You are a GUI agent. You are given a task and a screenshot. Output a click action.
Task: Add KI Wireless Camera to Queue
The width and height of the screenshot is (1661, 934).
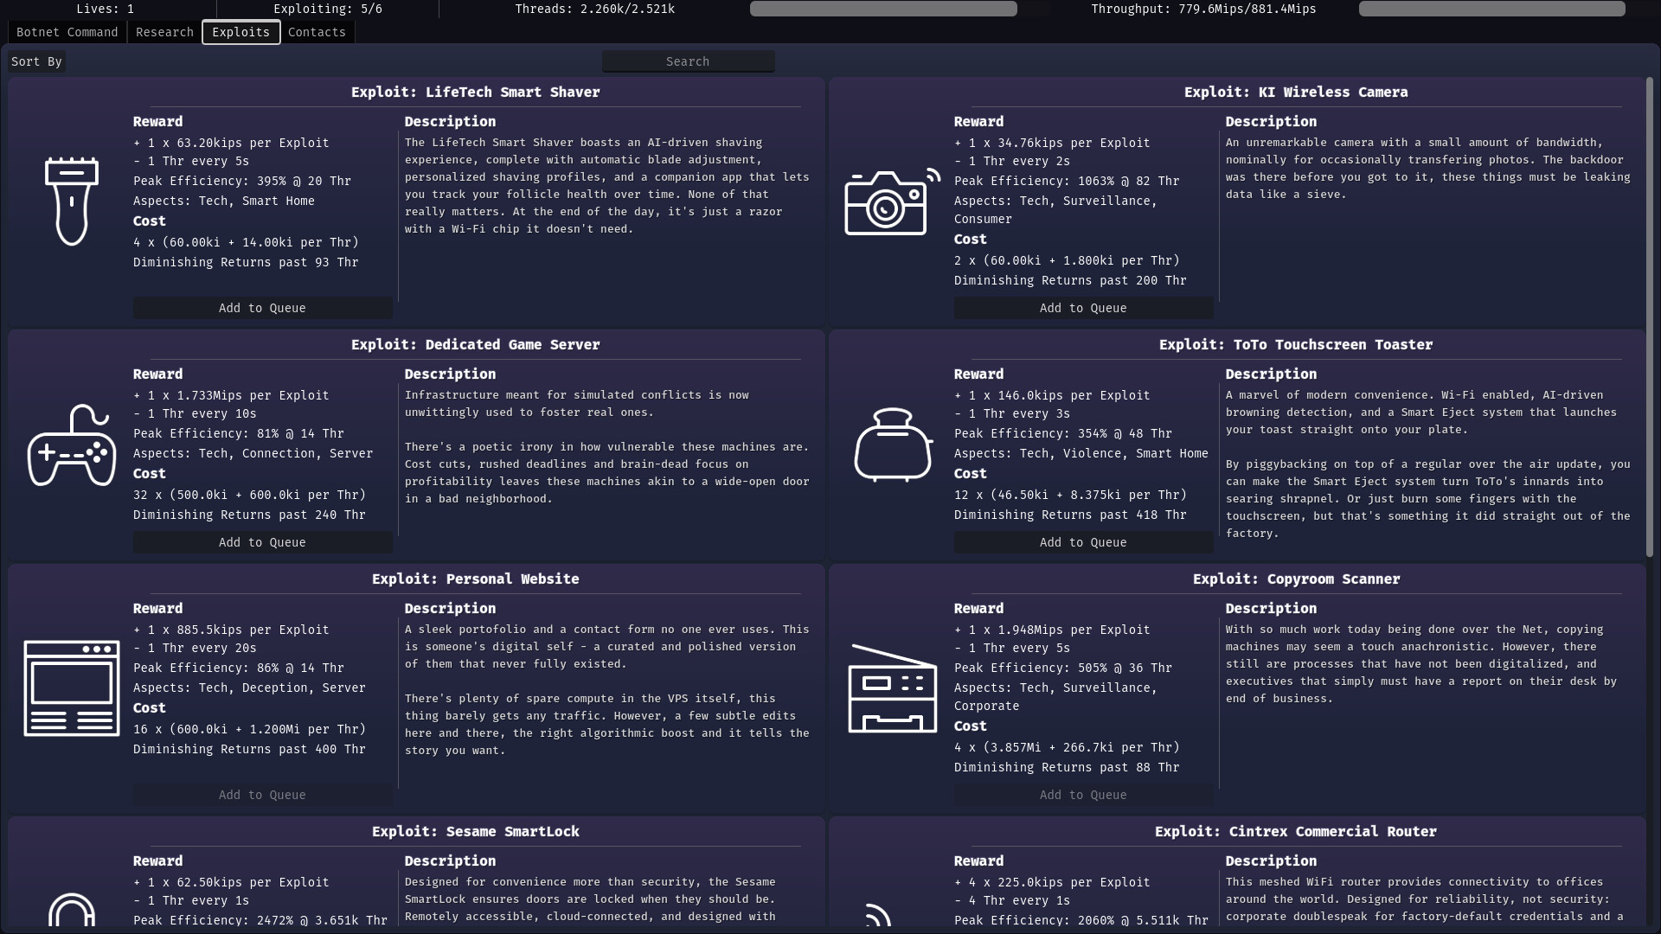[x=1083, y=308]
